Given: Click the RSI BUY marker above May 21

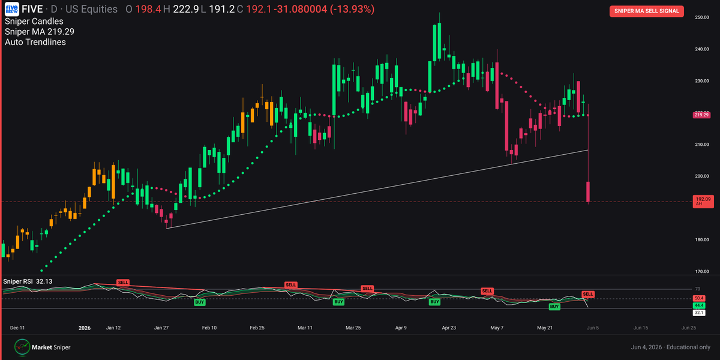Looking at the screenshot, I should click(554, 307).
